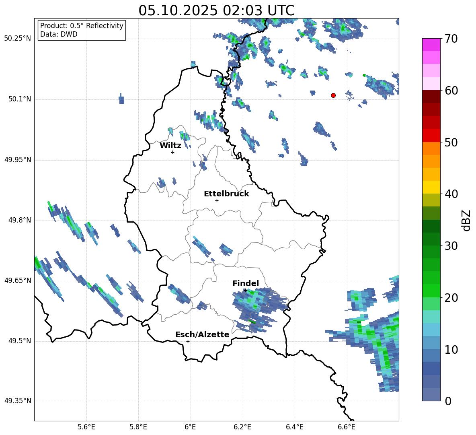Screen dimensions: 476x435
Task: Click the Ettelbruck cross marker
Action: pos(217,200)
